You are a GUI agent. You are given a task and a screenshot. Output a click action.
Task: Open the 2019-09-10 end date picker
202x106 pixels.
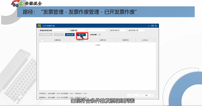[x=137, y=30]
